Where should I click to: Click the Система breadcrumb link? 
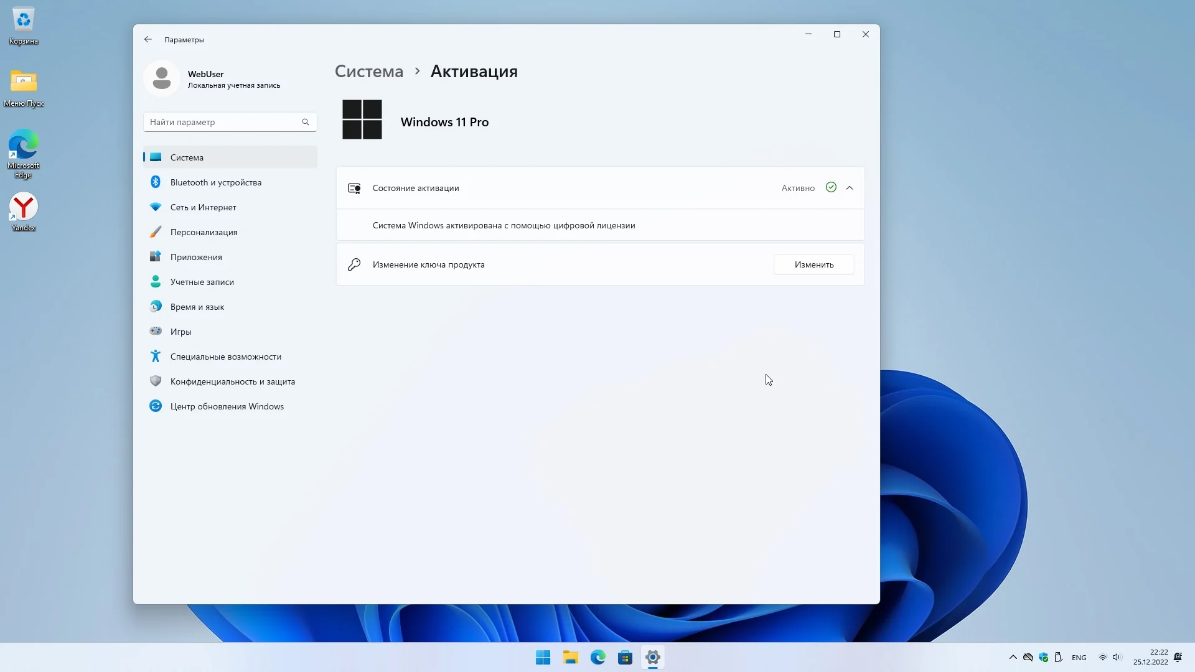tap(369, 72)
